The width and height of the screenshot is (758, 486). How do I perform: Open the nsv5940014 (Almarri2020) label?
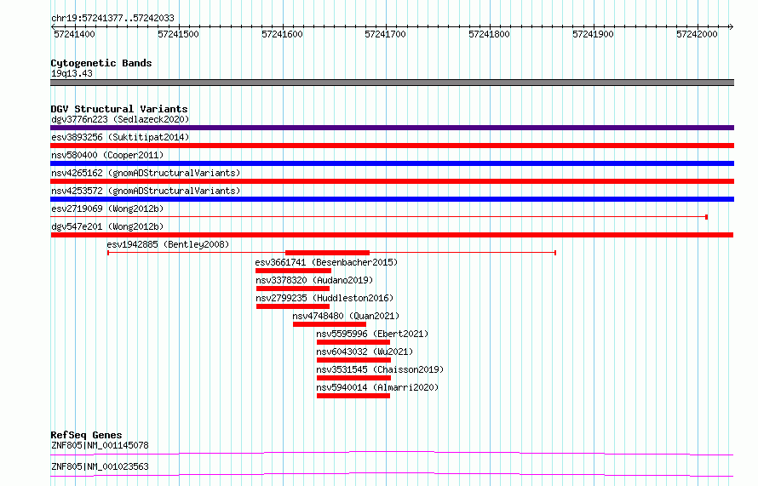click(377, 387)
